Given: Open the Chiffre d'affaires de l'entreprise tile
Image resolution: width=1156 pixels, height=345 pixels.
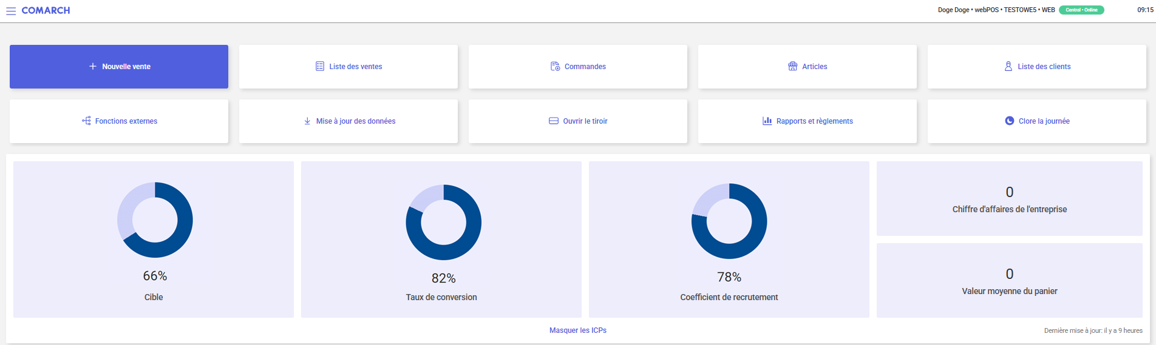Looking at the screenshot, I should click(x=1009, y=199).
